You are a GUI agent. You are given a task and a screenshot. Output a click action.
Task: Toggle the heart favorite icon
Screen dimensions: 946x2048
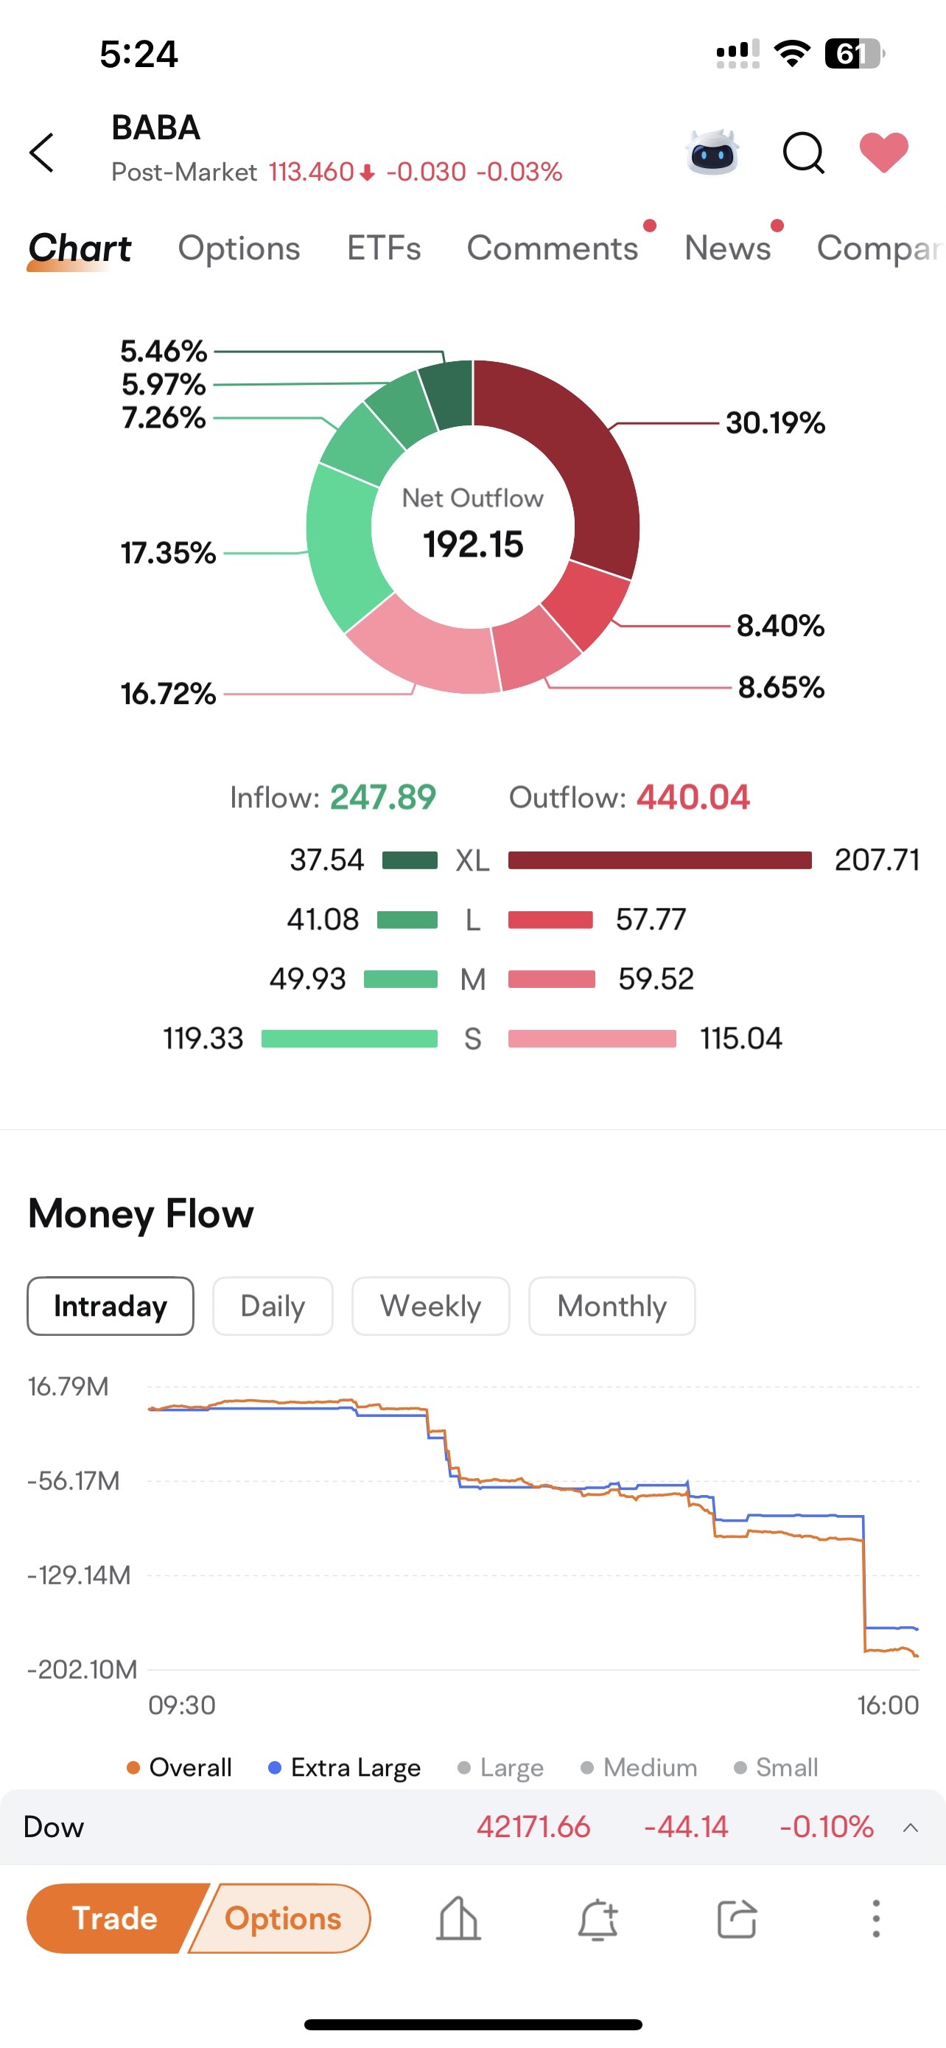point(884,151)
